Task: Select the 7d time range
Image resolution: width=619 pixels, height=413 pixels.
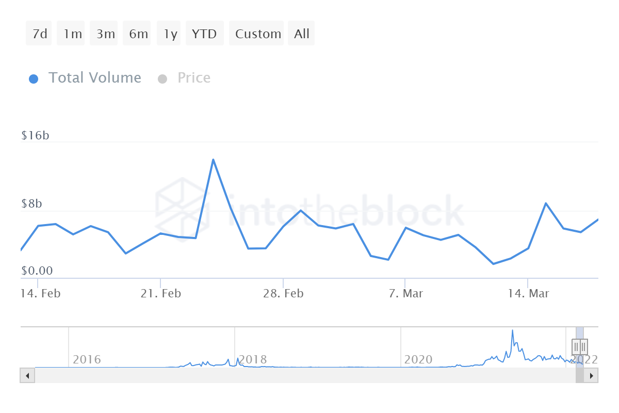Action: pos(39,34)
